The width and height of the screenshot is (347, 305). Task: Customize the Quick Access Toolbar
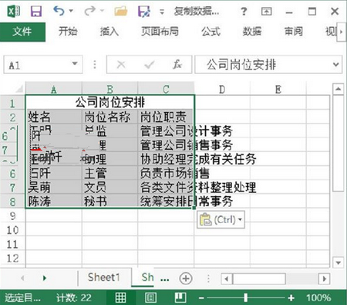pos(162,12)
